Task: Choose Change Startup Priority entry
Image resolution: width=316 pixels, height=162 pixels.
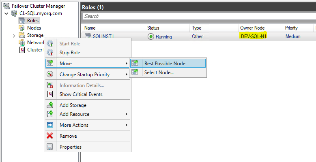Action: (88, 75)
